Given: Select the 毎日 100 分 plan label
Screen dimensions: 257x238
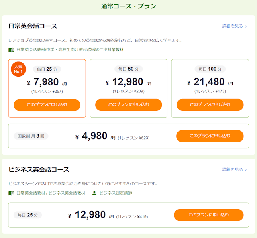Looking at the screenshot, I should (210, 69).
